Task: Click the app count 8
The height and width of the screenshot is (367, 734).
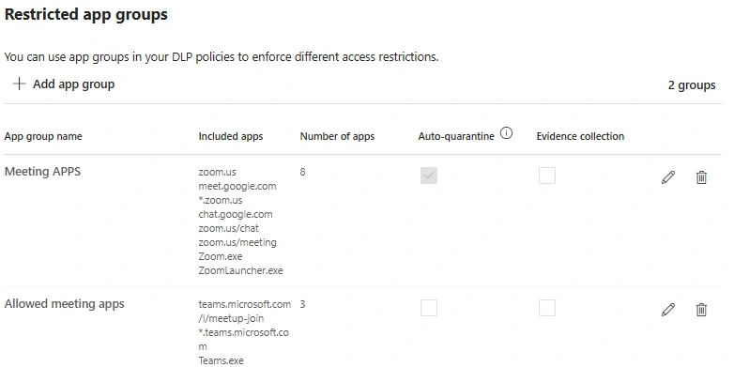Action: coord(302,172)
